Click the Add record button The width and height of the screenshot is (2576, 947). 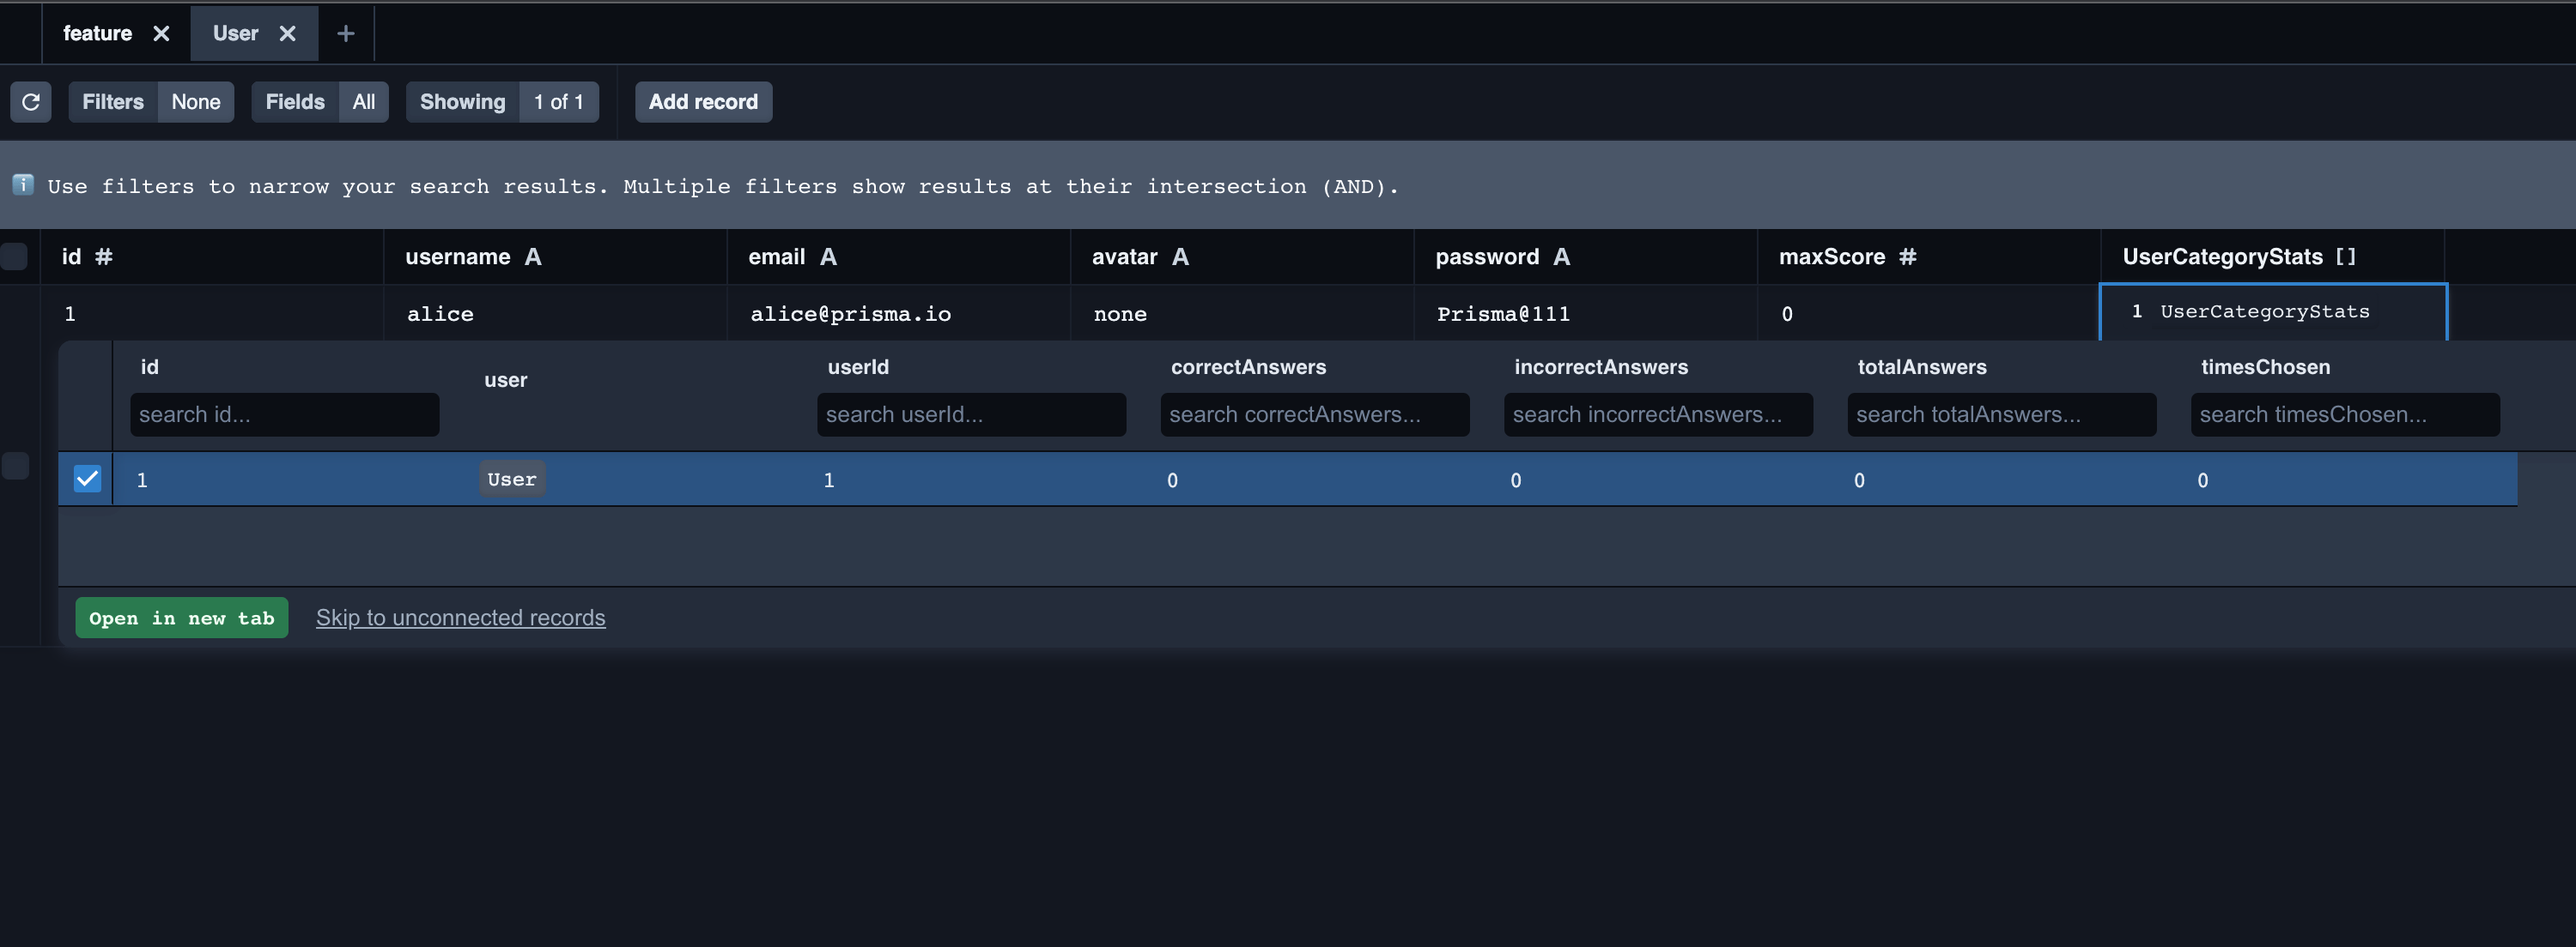click(x=703, y=102)
